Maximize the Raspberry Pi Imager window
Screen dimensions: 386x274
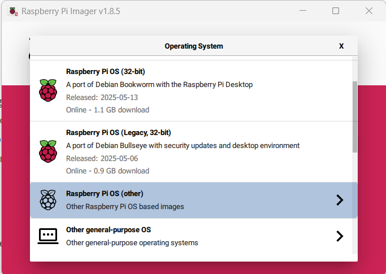pos(336,11)
